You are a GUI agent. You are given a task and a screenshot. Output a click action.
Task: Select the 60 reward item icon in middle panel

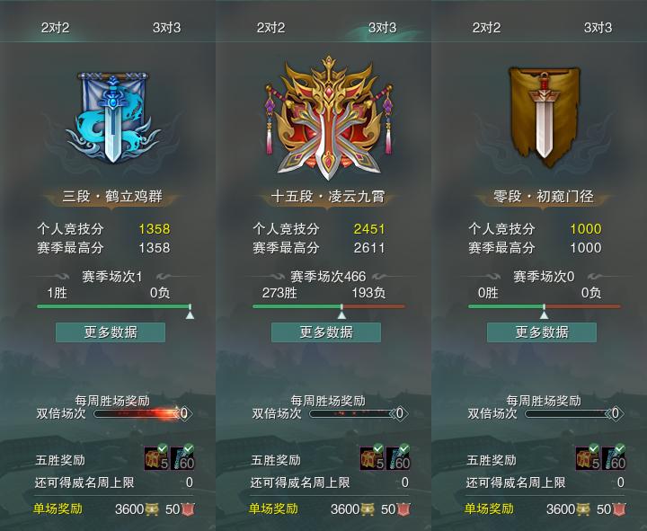coord(398,457)
